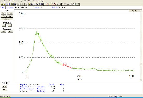Click the blue up-arrow toolbar icon
Image resolution: width=143 pixels, height=98 pixels.
pyautogui.click(x=7, y=4)
